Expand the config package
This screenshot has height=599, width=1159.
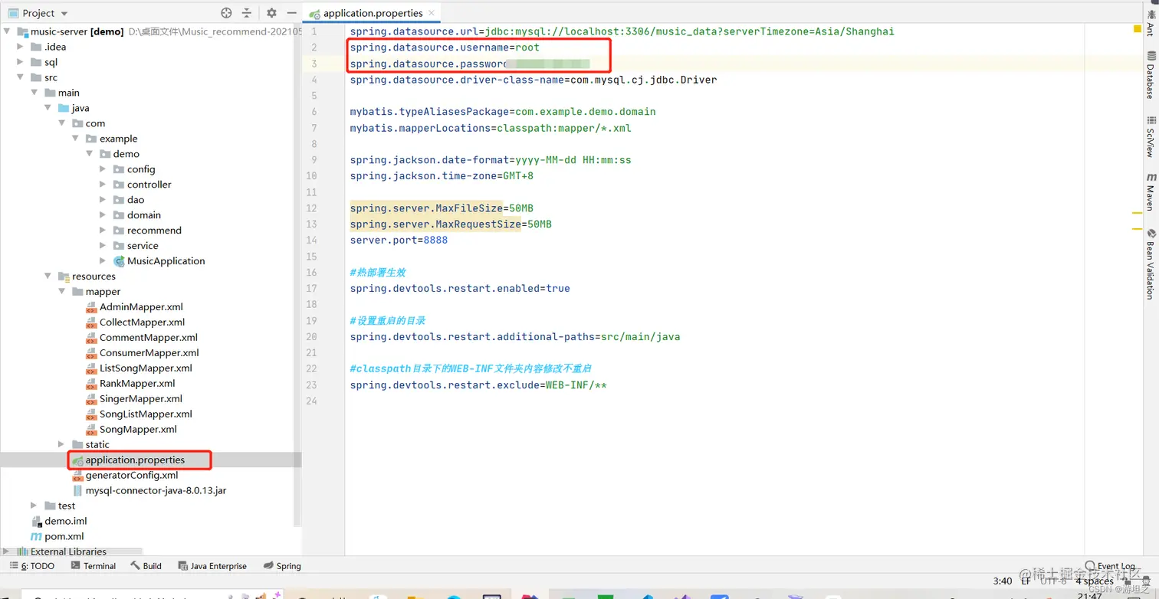pyautogui.click(x=103, y=169)
